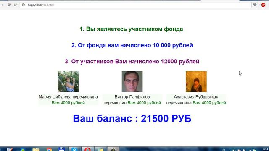Click Виктор Панфилов's profile photo
Image resolution: width=269 pixels, height=151 pixels.
click(132, 81)
